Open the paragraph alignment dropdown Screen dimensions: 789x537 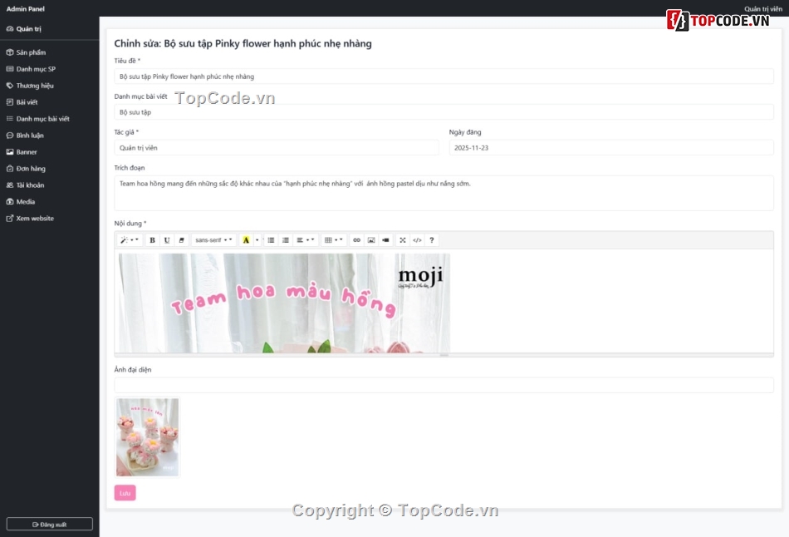[306, 240]
